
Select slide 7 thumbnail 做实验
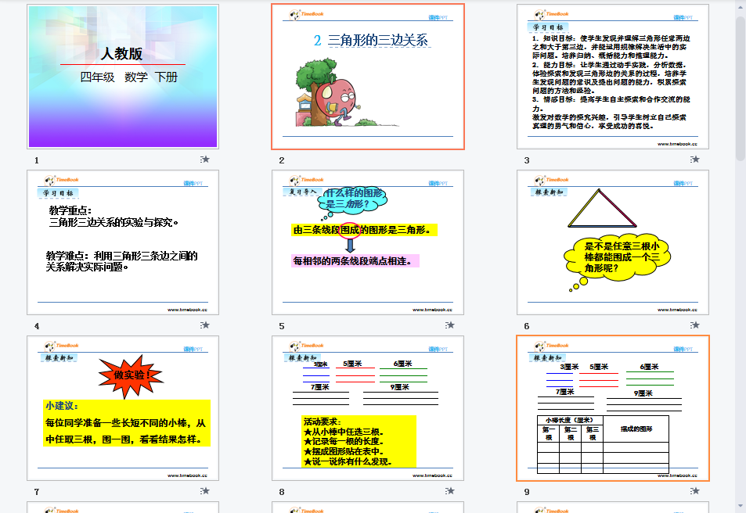click(123, 408)
